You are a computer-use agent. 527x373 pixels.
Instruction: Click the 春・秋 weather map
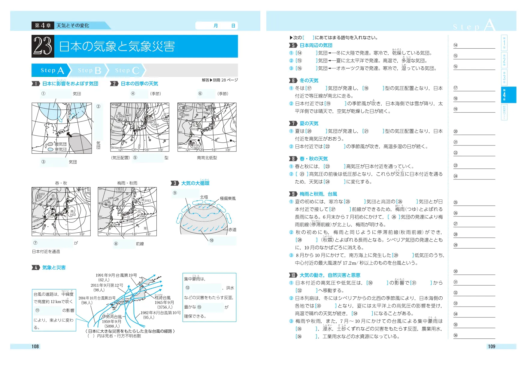pyautogui.click(x=61, y=212)
